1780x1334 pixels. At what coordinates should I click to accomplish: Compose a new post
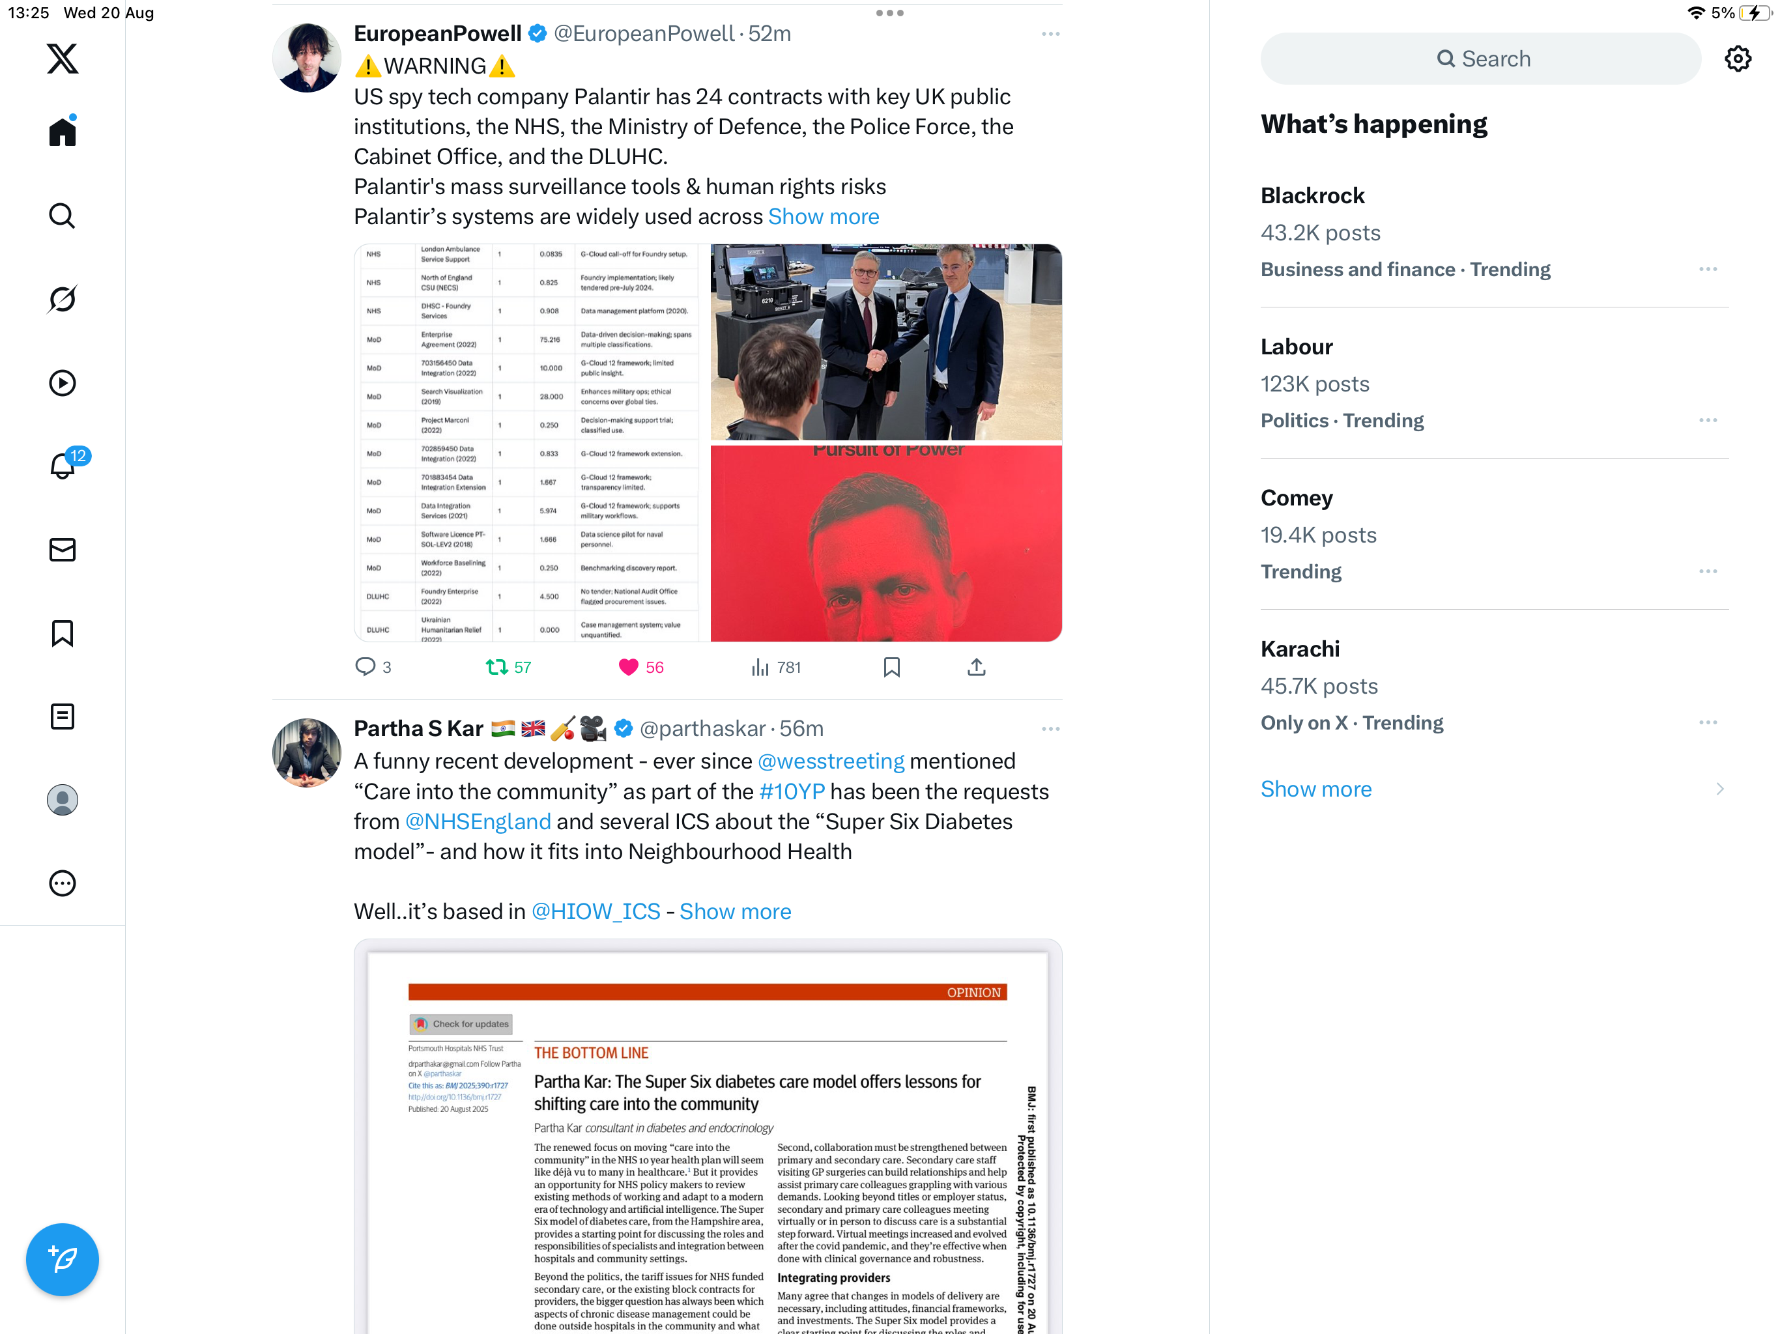62,1259
